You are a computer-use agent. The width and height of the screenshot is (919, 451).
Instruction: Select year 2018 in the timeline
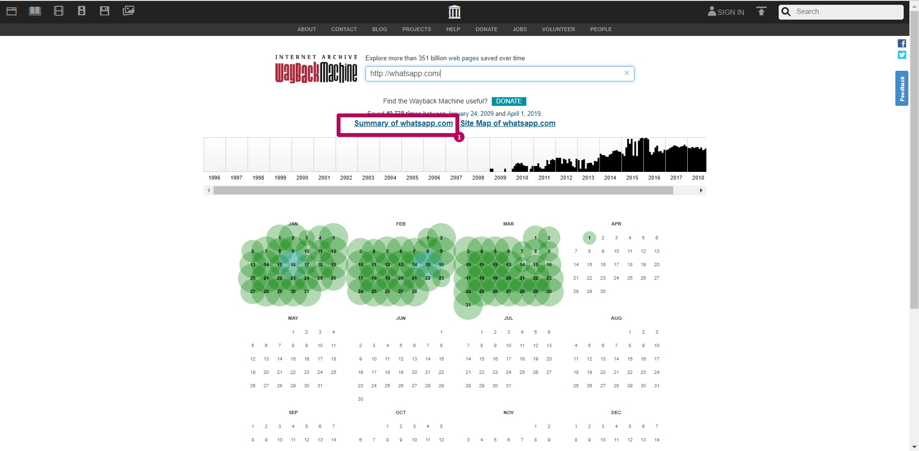pyautogui.click(x=698, y=178)
